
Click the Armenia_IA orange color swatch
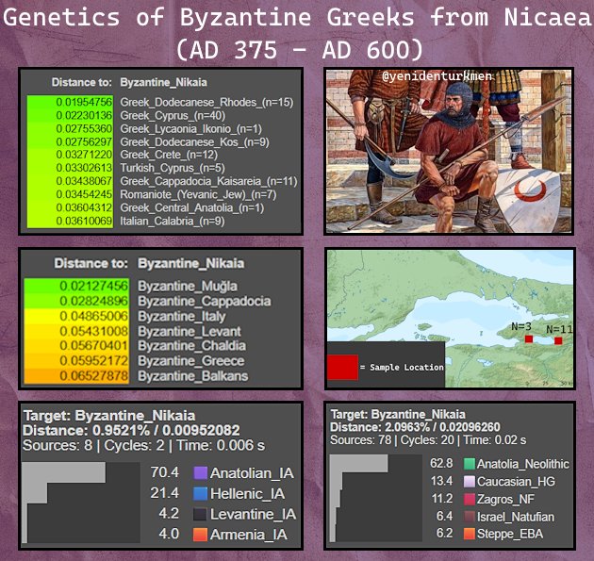click(200, 535)
